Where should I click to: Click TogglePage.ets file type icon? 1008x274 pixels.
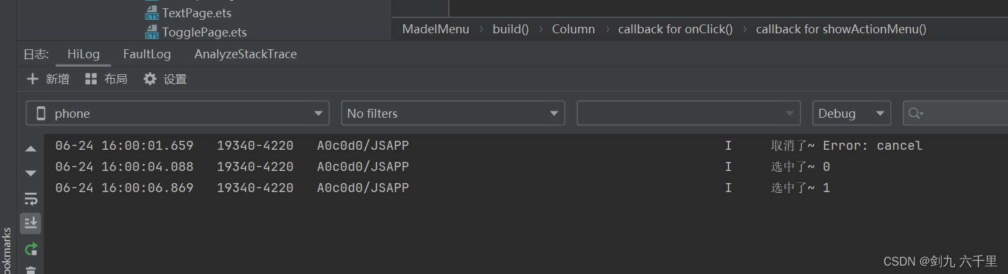coord(152,32)
